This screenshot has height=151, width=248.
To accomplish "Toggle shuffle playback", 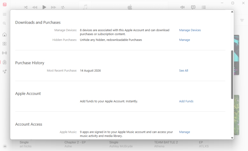I will [26, 7].
